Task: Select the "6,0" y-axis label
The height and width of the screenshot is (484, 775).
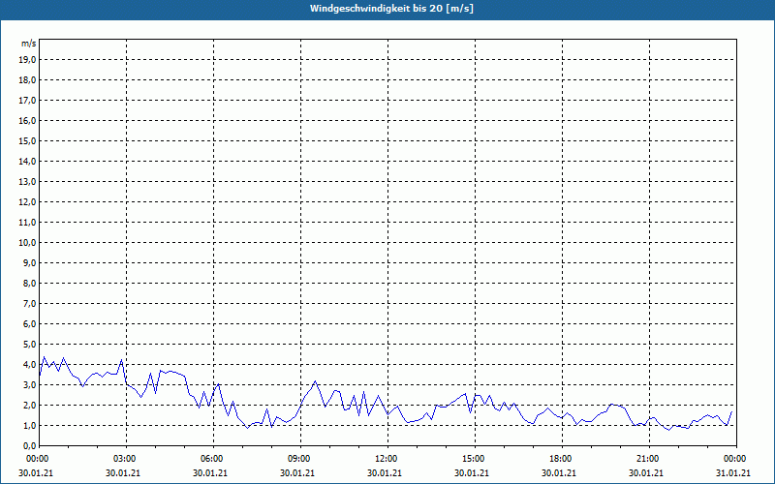Action: [29, 324]
